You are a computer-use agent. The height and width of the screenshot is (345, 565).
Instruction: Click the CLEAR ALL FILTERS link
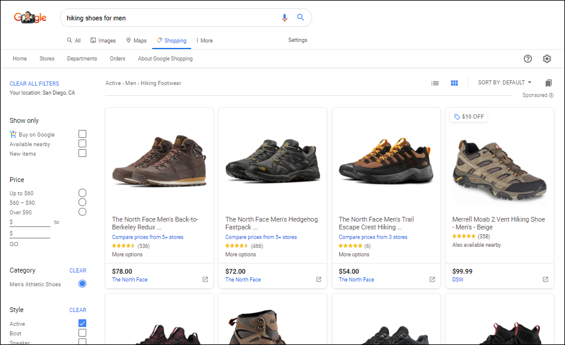point(34,83)
